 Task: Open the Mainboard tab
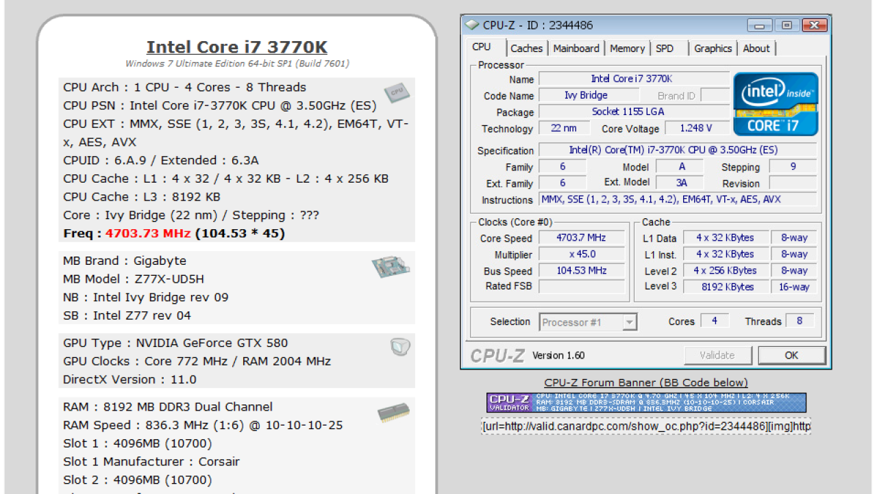pos(576,49)
